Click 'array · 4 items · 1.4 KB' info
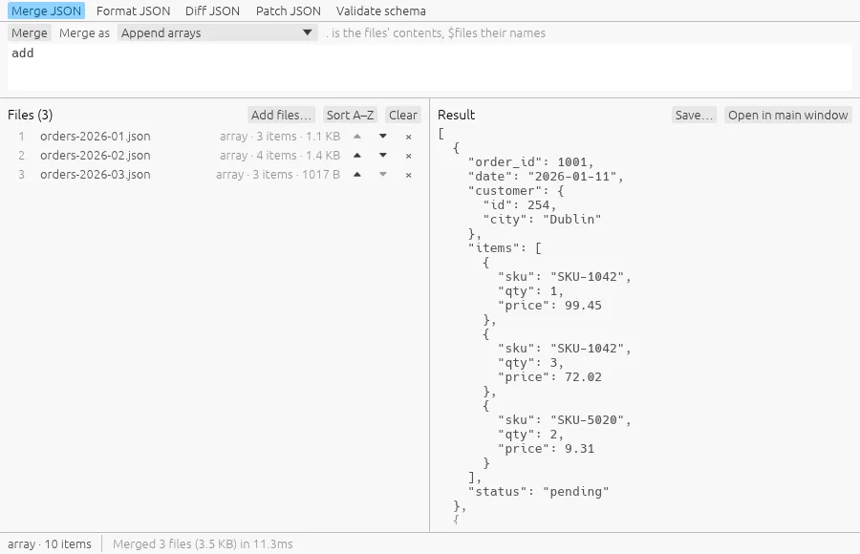This screenshot has width=860, height=554. tap(280, 156)
